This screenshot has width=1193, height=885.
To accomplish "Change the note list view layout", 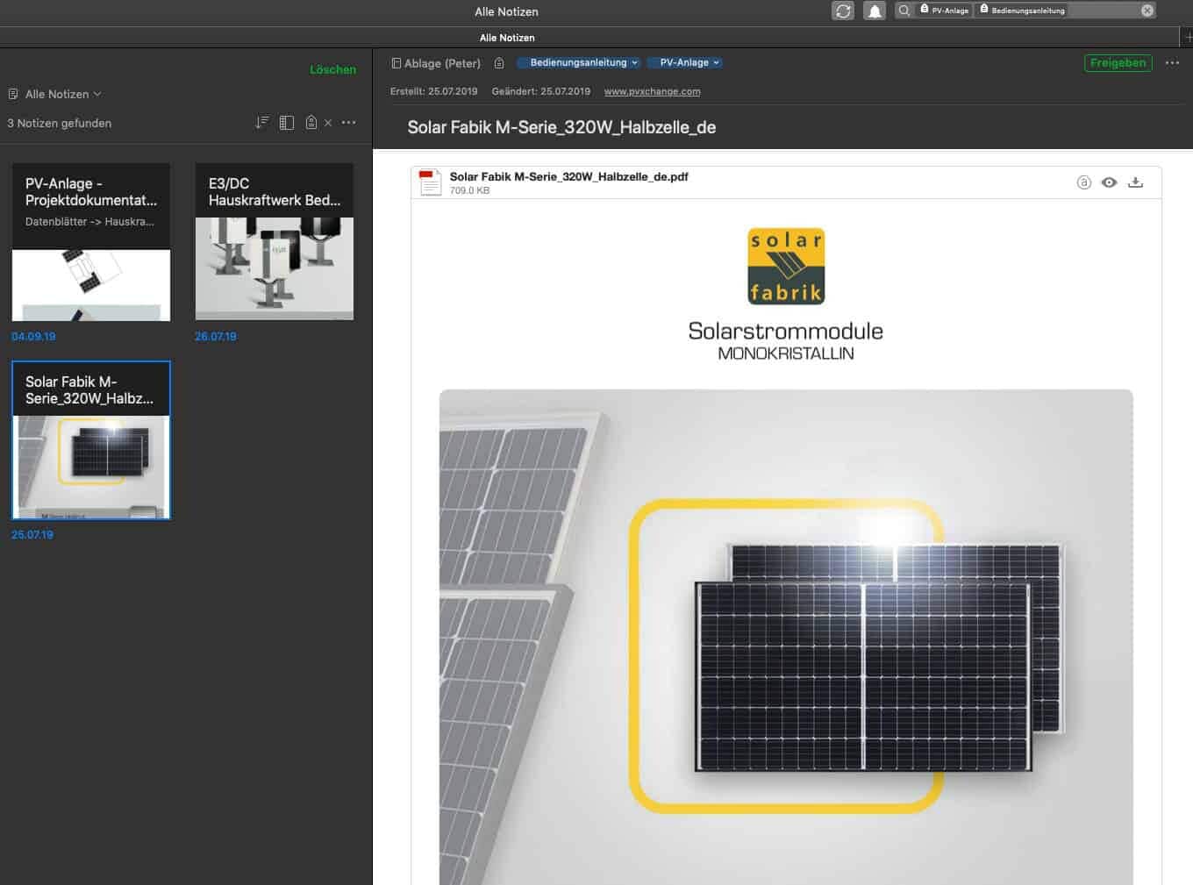I will tap(287, 123).
